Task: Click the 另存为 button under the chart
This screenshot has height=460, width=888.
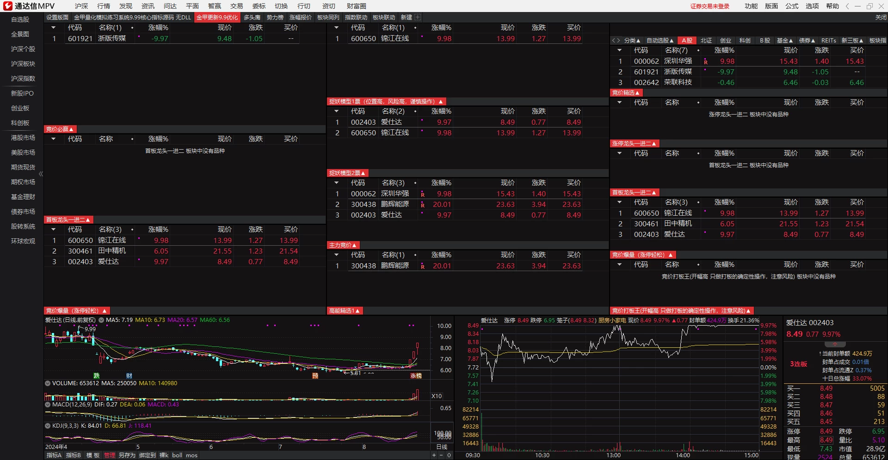Action: 127,455
